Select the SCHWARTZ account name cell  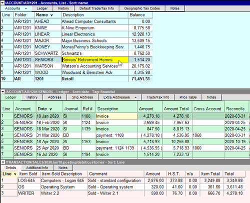47,53
